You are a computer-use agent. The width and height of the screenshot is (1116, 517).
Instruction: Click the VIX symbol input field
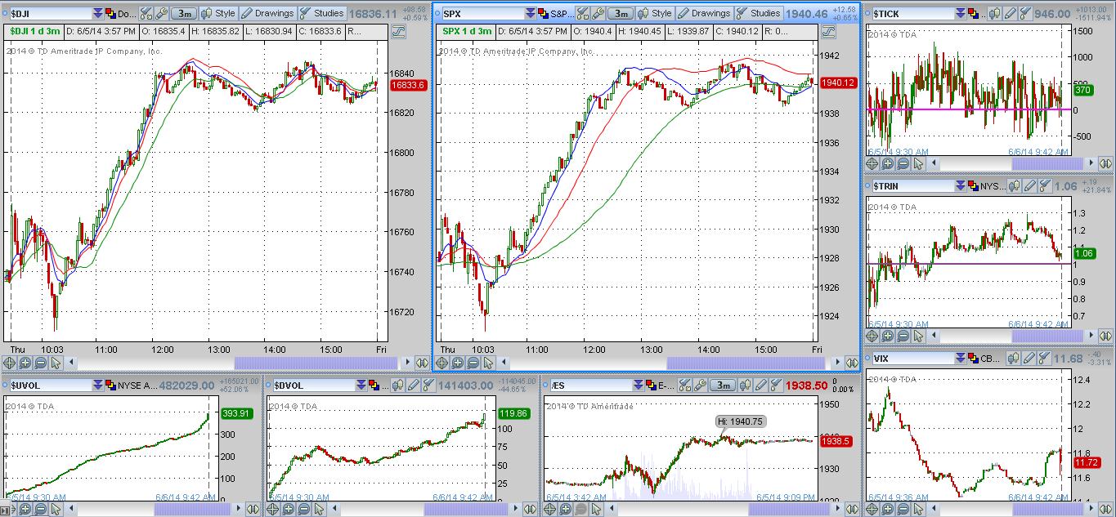913,358
